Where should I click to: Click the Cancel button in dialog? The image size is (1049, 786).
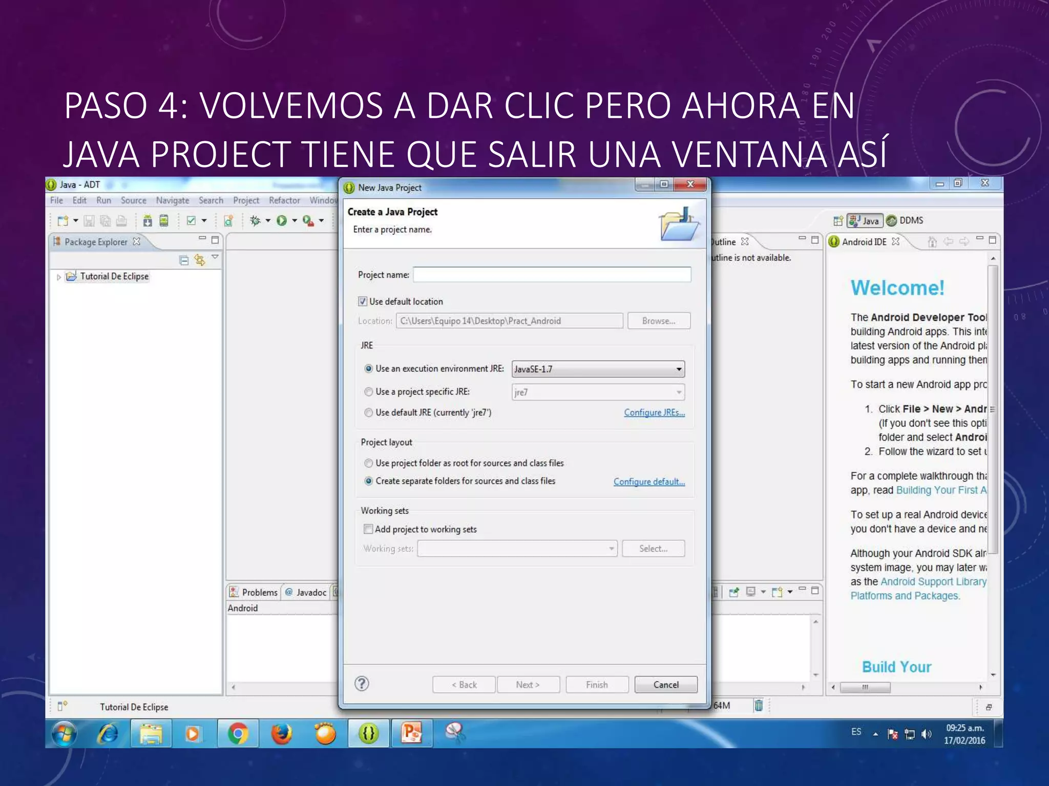666,685
